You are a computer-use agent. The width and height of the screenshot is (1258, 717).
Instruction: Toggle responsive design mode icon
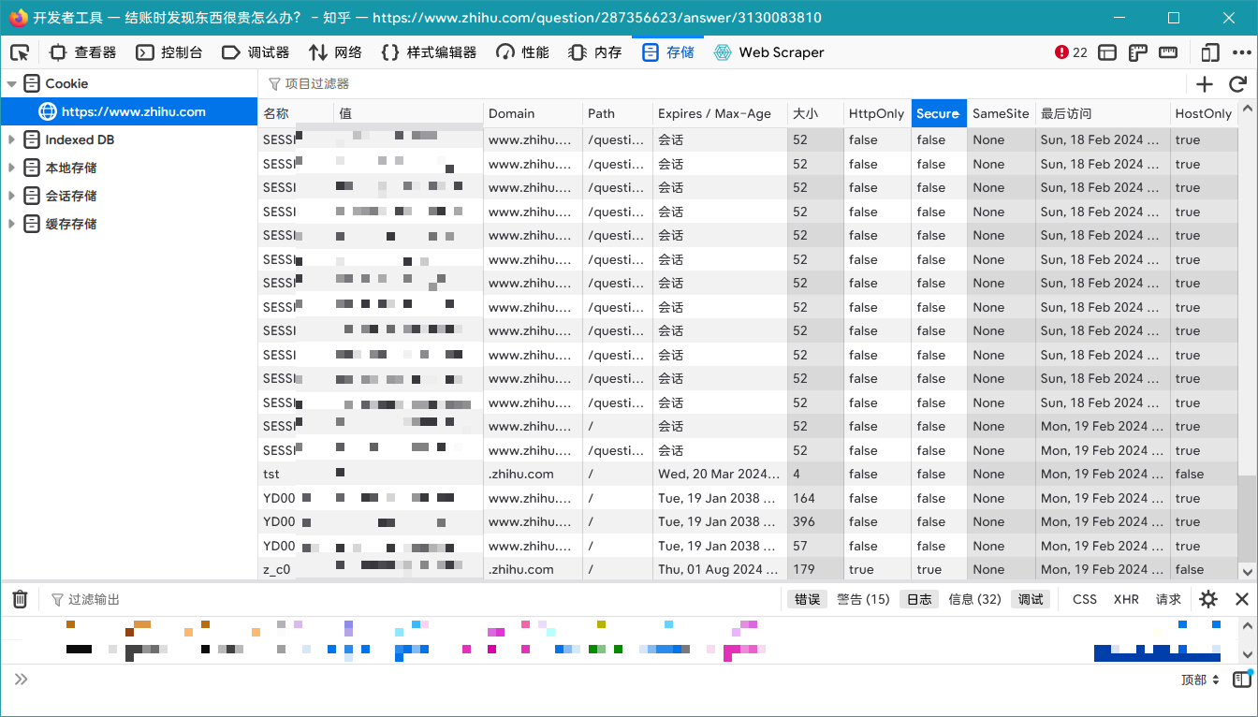tap(1210, 52)
